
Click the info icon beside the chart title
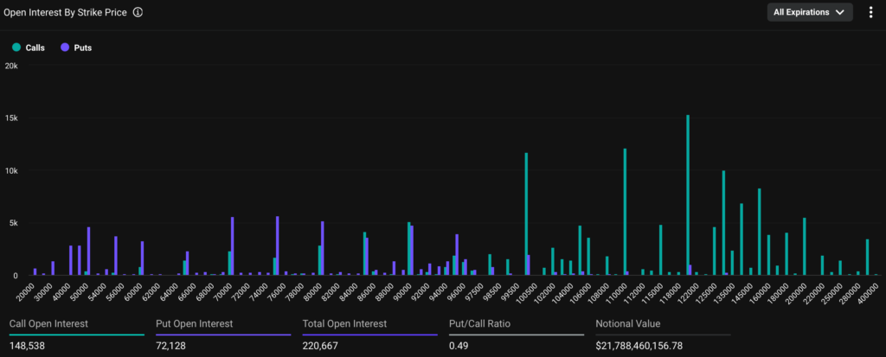click(138, 12)
